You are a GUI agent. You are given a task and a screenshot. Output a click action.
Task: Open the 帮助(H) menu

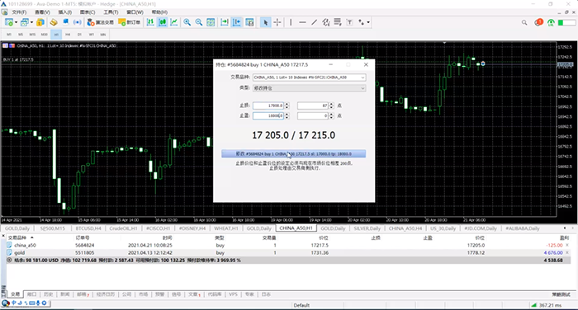159,12
